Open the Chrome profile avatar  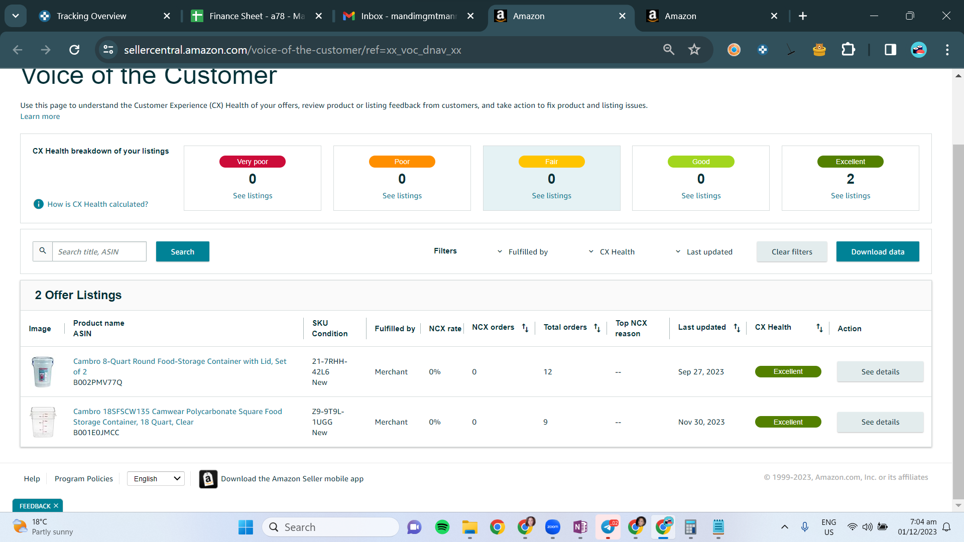pyautogui.click(x=919, y=50)
